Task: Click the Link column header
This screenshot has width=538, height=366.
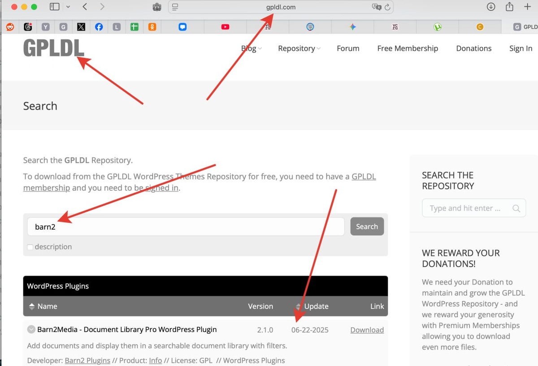Action: tap(377, 306)
